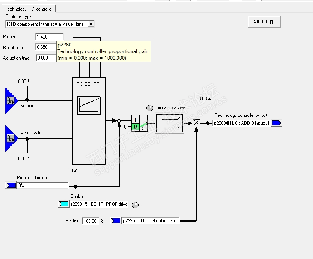Open the output limitation block icon
The image size is (313, 259).
[169, 123]
